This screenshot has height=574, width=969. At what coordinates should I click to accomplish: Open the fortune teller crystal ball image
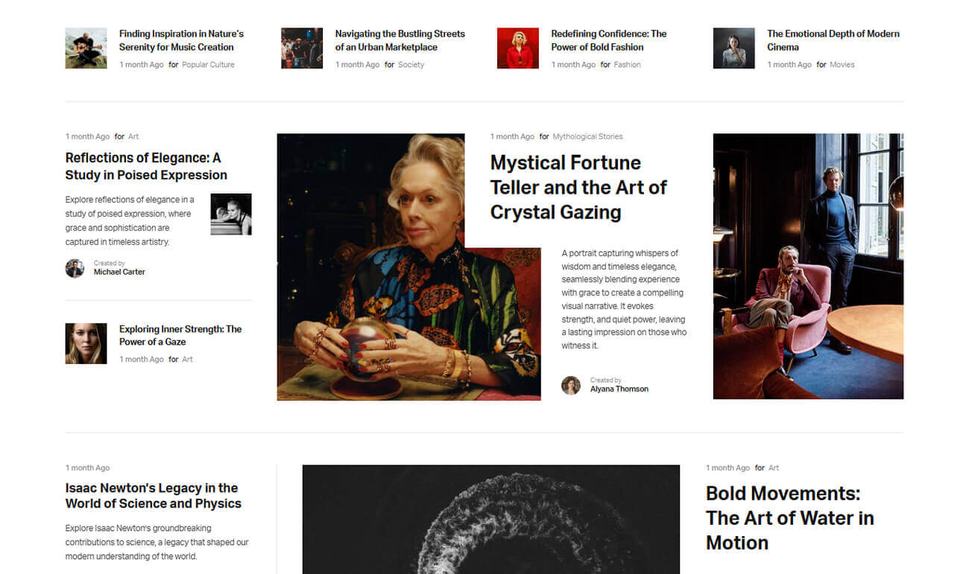click(x=408, y=267)
